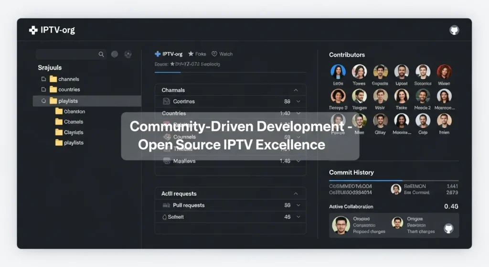The image size is (489, 267).
Task: Open contributor Sotomos' avatar
Action: pos(423,72)
